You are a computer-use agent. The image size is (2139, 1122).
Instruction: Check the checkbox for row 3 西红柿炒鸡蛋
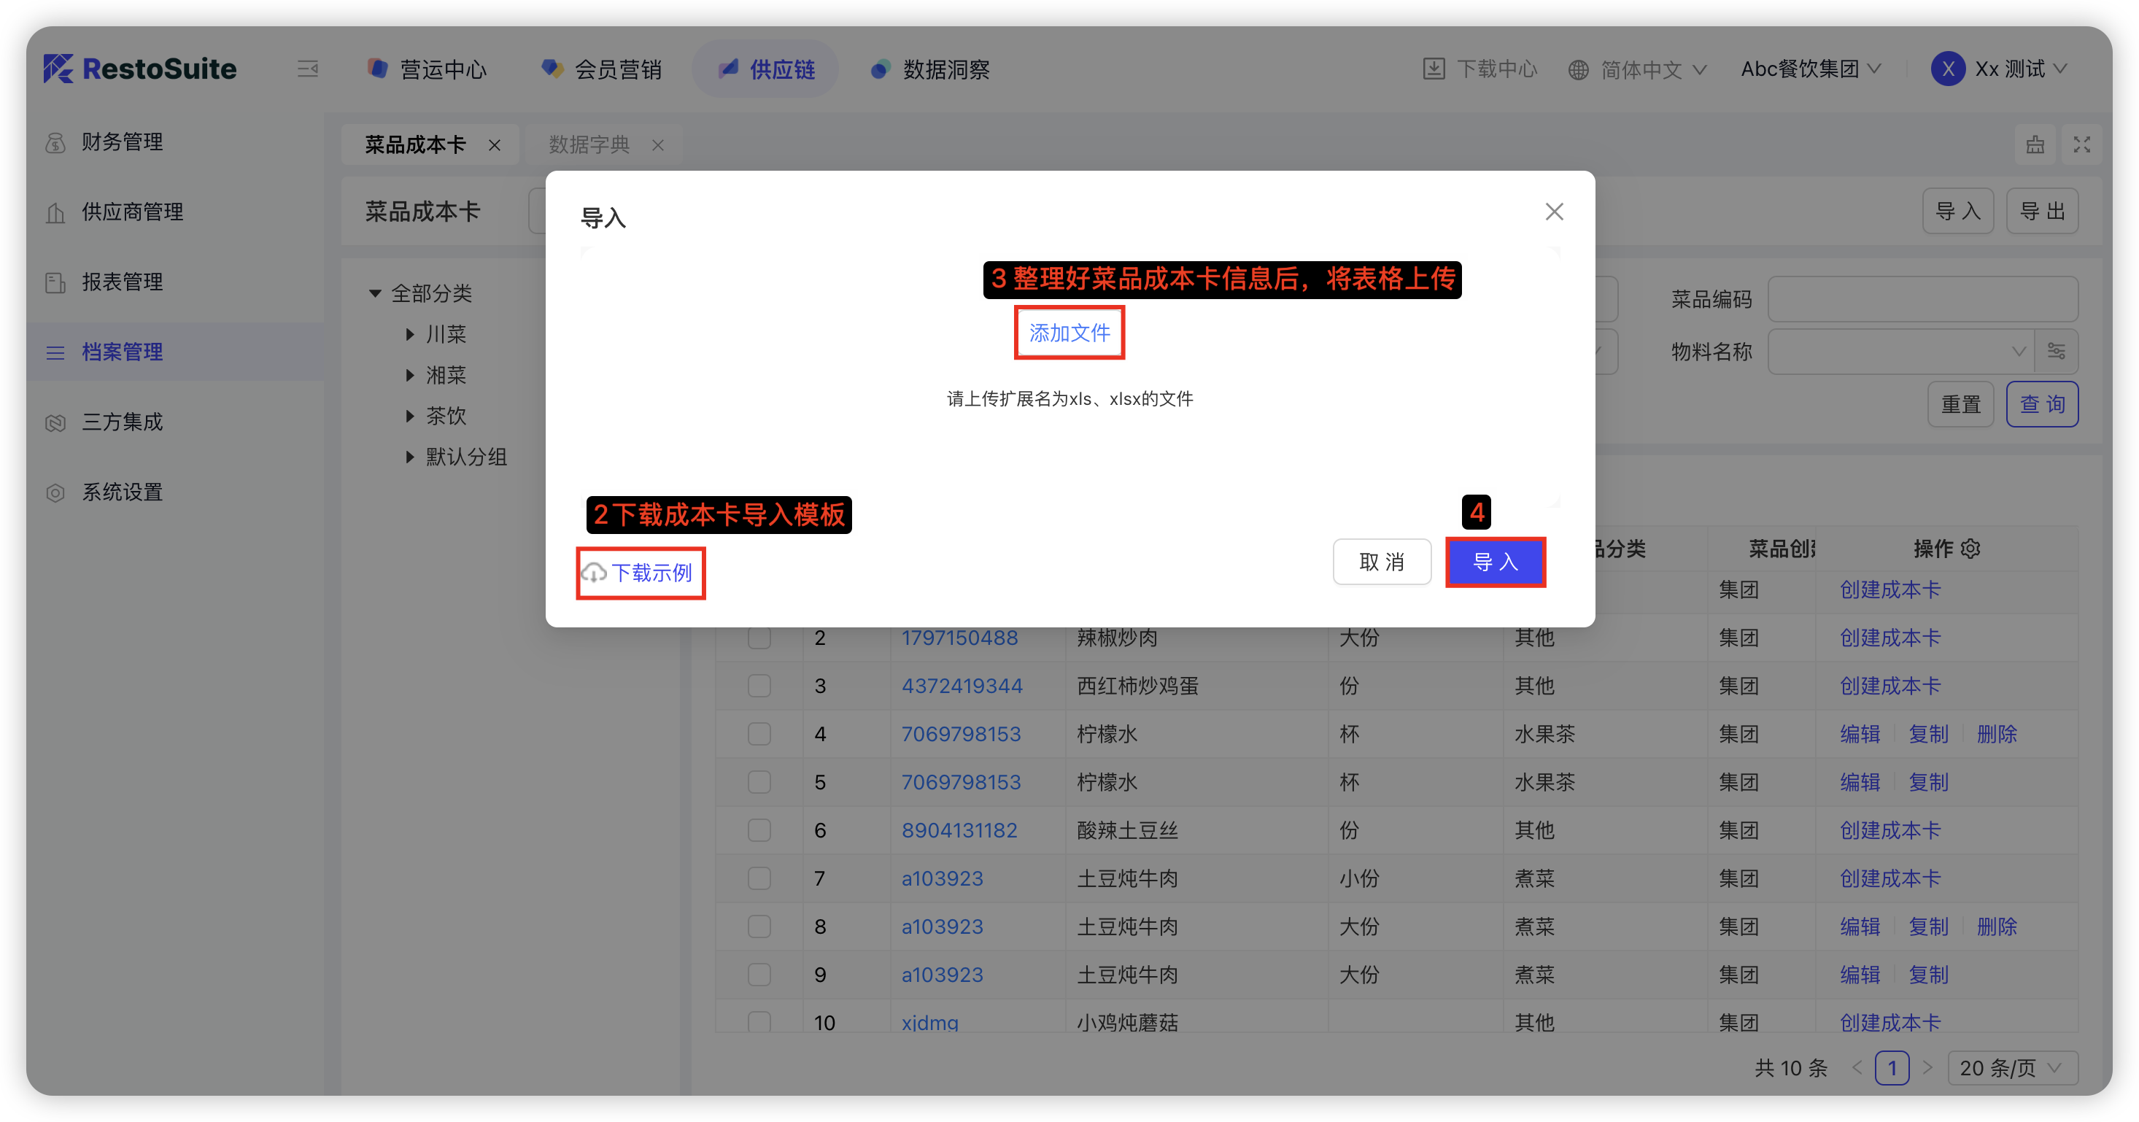pyautogui.click(x=759, y=686)
